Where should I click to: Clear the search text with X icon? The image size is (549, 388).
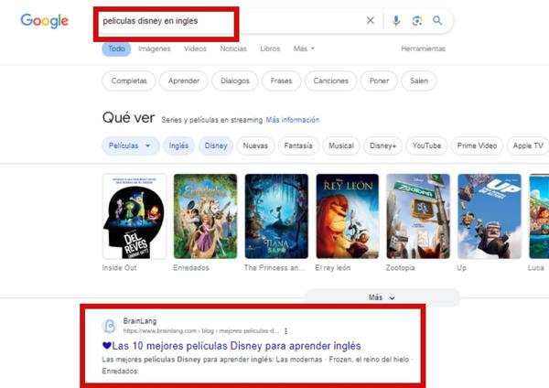click(x=370, y=21)
